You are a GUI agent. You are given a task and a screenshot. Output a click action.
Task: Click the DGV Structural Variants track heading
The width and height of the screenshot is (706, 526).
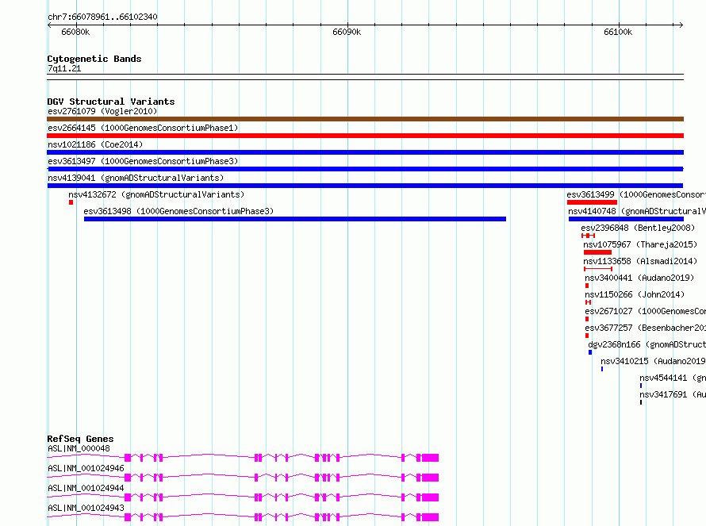[x=111, y=102]
